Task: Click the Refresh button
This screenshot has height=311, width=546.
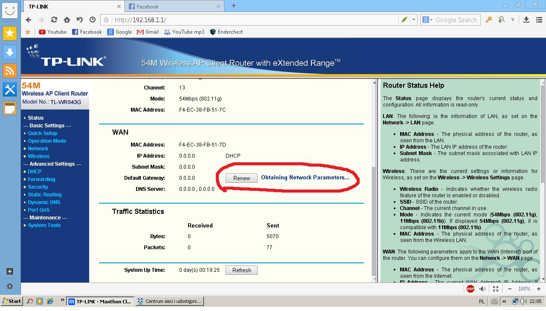Action: [x=242, y=270]
